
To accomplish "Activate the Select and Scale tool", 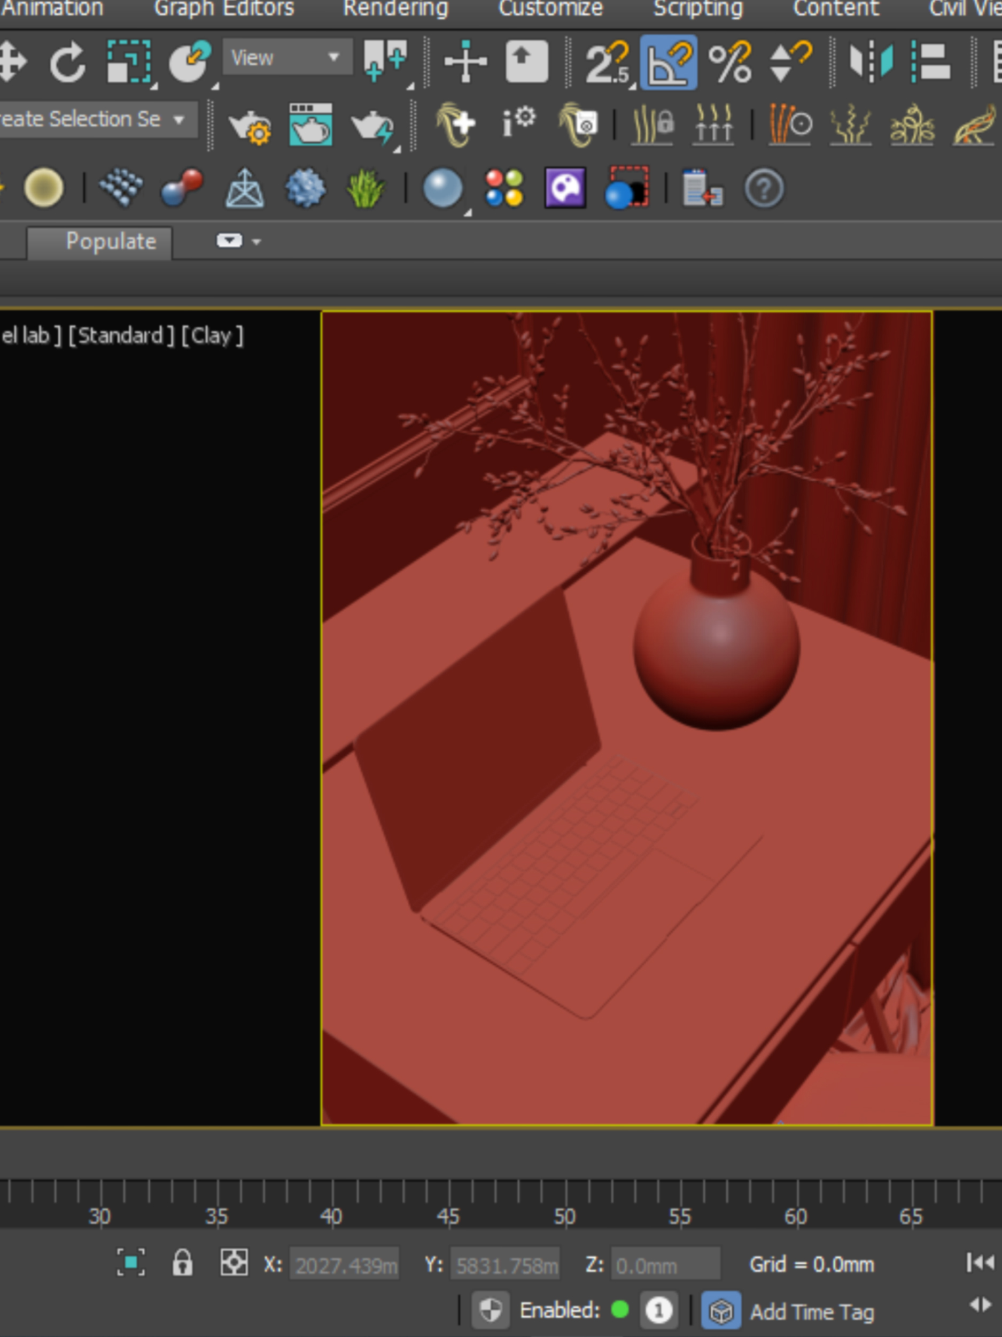I will tap(129, 61).
